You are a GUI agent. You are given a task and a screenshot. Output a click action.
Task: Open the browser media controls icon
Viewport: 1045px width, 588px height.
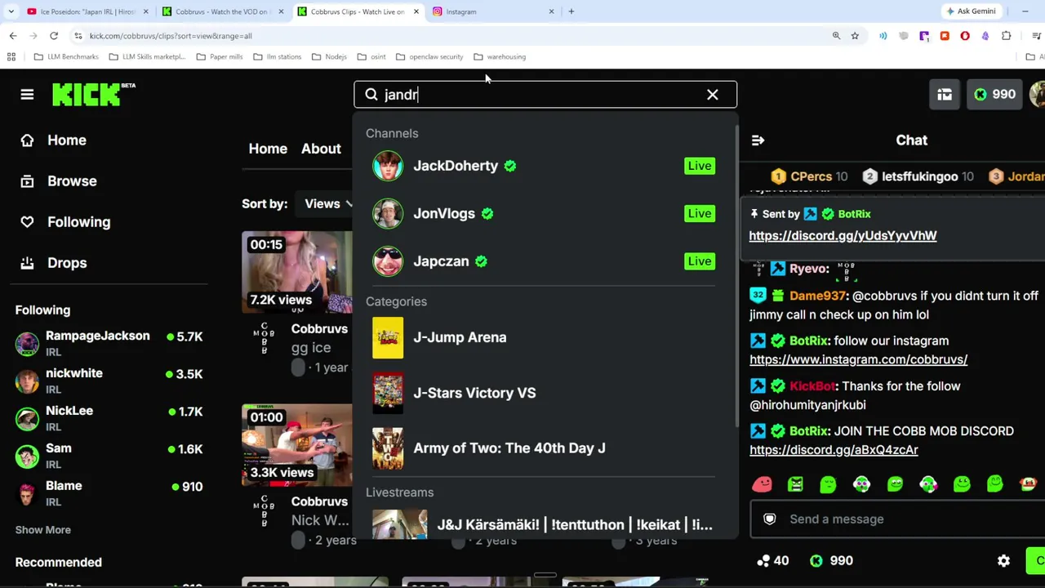(1037, 36)
